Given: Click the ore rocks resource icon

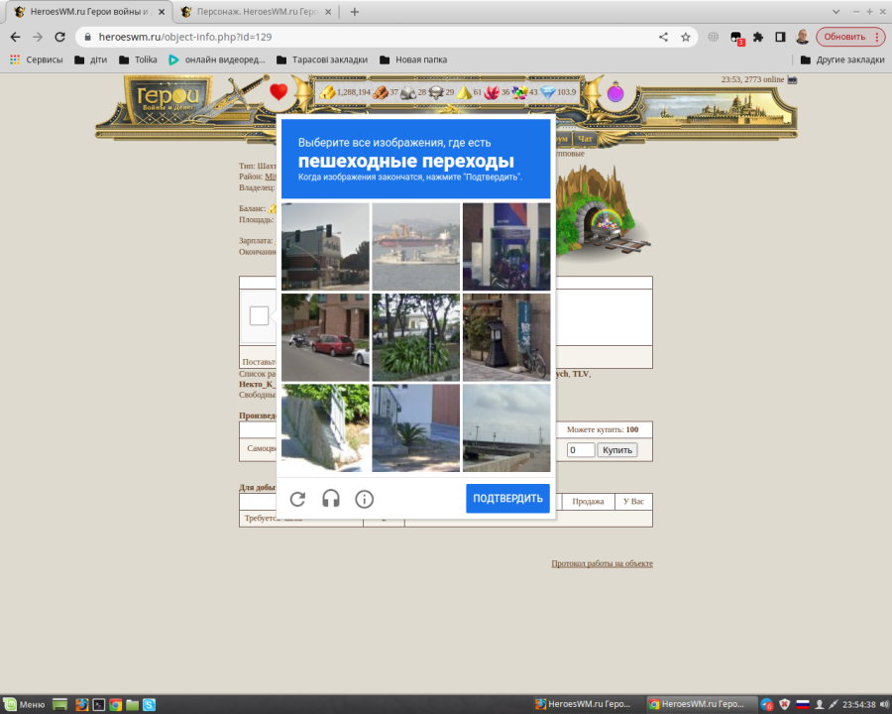Looking at the screenshot, I should (x=408, y=92).
